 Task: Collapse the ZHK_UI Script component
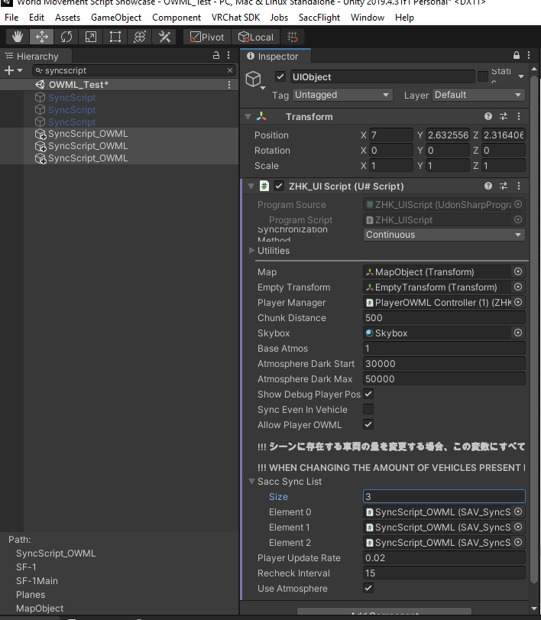pyautogui.click(x=251, y=187)
